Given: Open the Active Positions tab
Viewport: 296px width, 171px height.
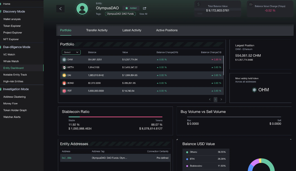Looking at the screenshot, I should point(167,30).
